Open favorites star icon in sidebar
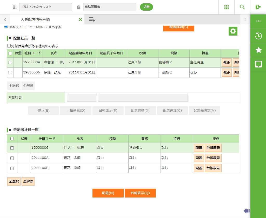266x218 pixels. point(258,50)
